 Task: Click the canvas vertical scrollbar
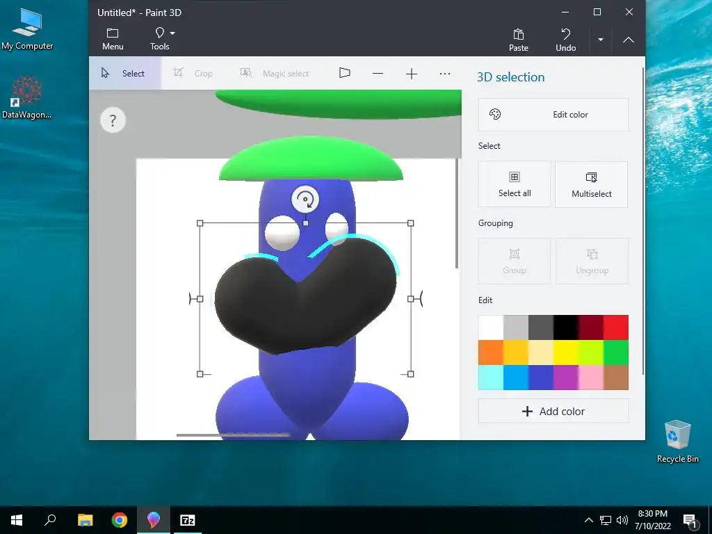457,213
